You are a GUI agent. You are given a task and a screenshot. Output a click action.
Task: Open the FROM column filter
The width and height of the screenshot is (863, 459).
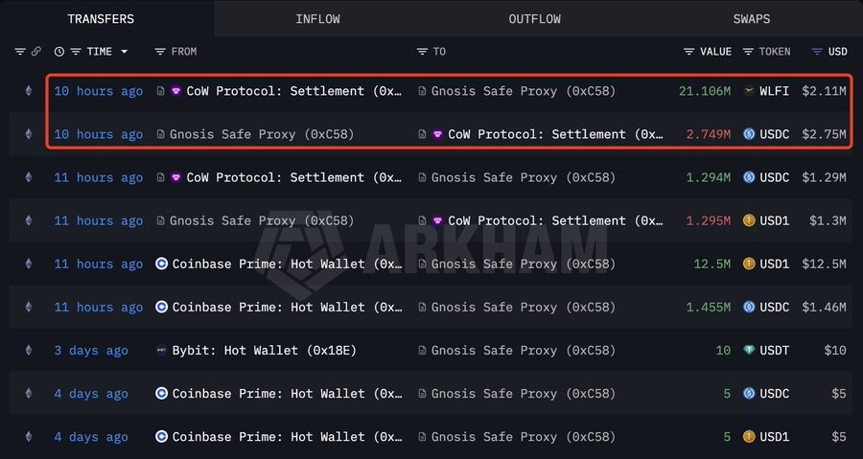(160, 52)
